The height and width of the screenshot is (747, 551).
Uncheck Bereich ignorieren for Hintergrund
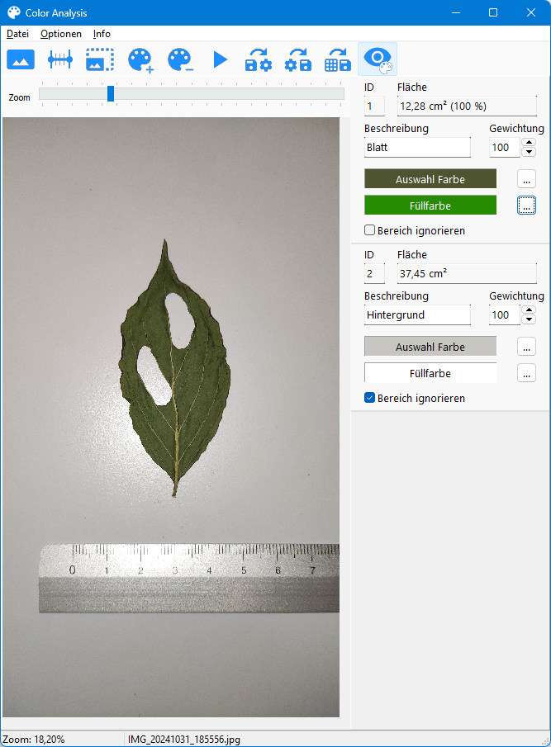click(370, 398)
